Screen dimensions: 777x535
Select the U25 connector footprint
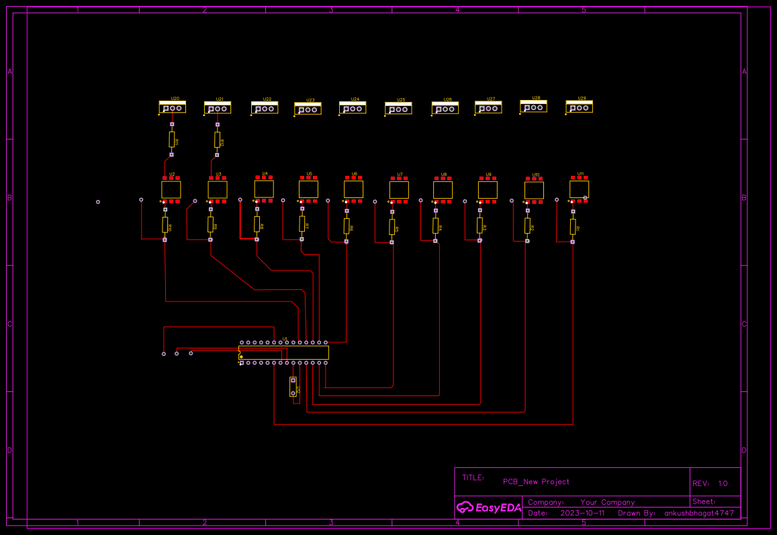(x=398, y=108)
